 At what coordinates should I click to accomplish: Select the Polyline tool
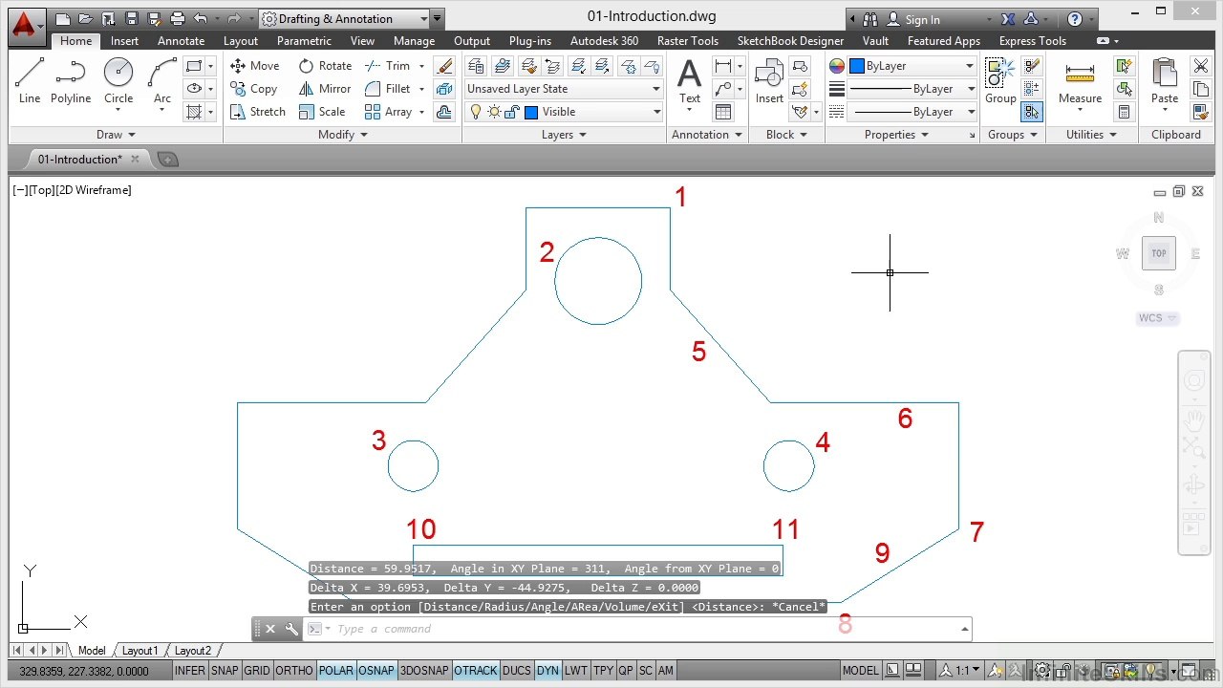(71, 80)
